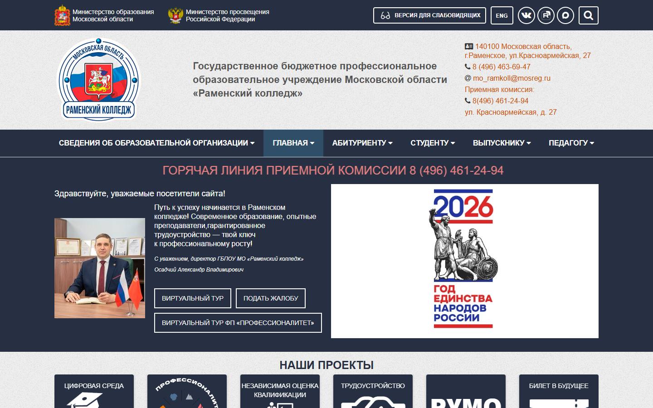Viewport: 653px width, 408px height.
Task: Click the Наши проекты heading
Action: 326,365
